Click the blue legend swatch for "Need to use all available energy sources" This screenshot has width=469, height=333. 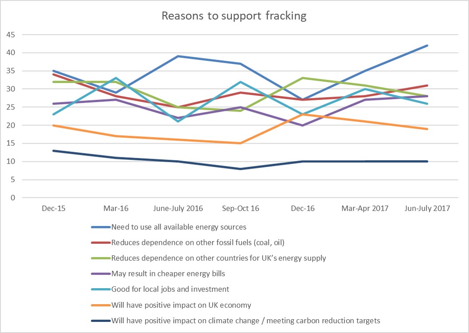(100, 227)
